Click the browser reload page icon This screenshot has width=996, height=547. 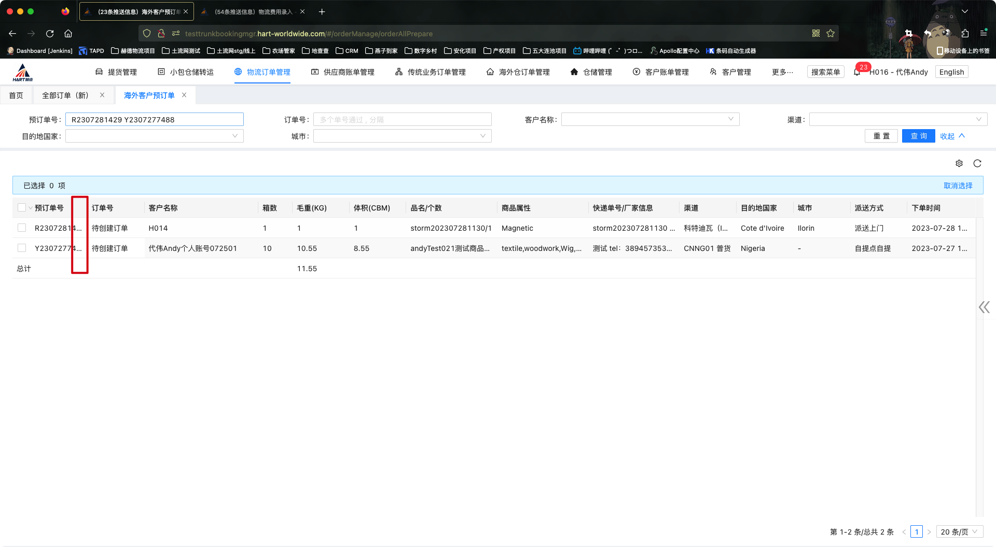click(50, 34)
